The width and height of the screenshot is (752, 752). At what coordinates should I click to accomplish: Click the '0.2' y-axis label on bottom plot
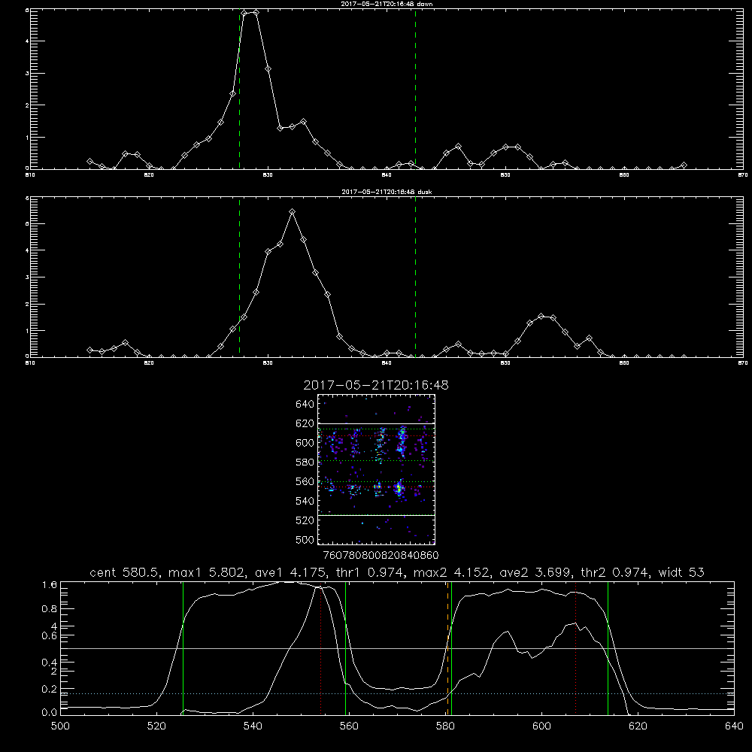pos(50,689)
